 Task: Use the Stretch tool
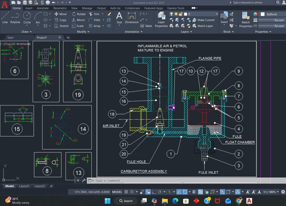pos(62,26)
